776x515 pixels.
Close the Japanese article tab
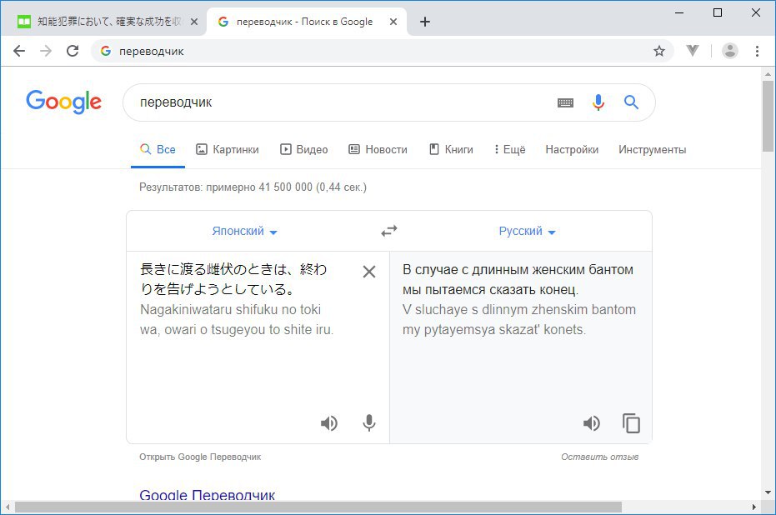tap(194, 22)
